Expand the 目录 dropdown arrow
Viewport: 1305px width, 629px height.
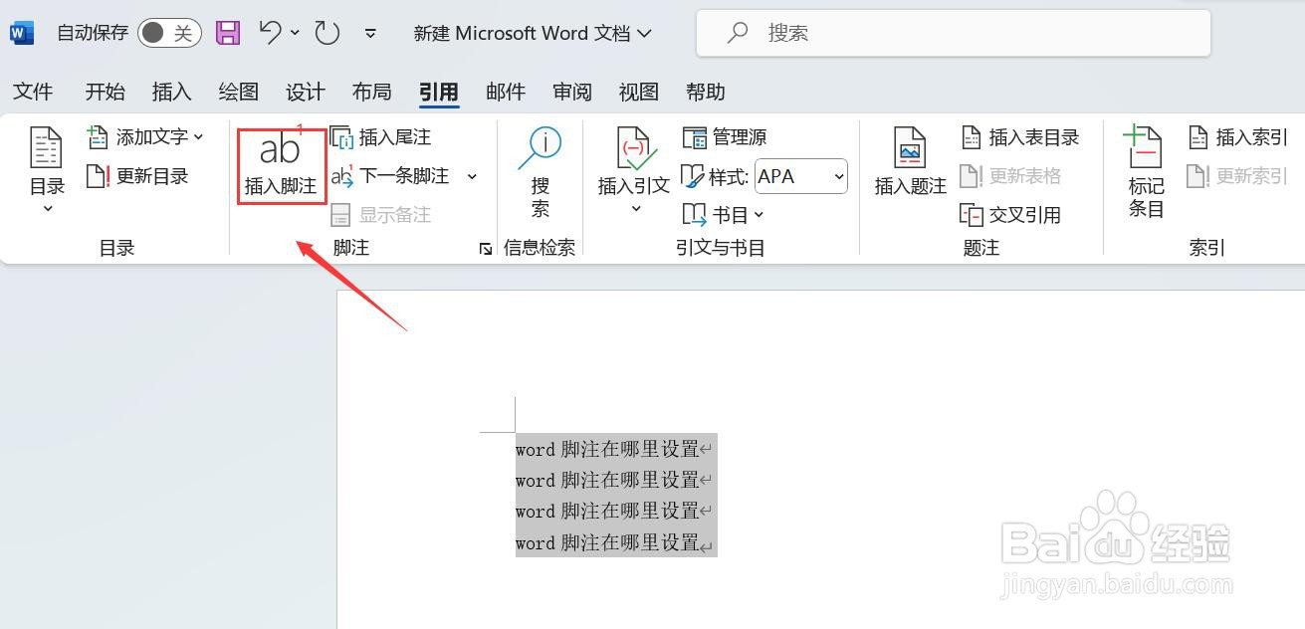47,209
